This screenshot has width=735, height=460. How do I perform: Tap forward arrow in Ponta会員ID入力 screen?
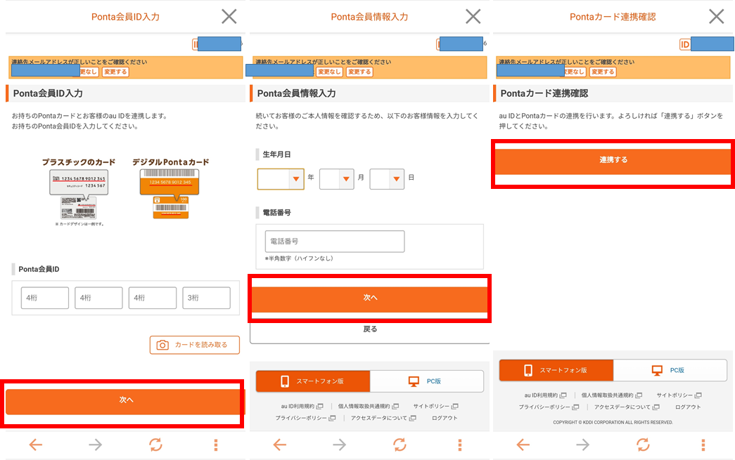click(x=95, y=445)
